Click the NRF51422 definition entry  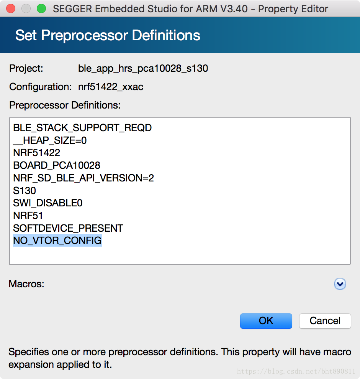[x=36, y=153]
